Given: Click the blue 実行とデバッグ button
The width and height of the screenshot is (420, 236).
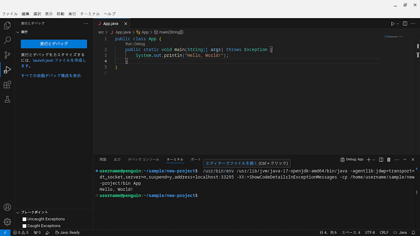Looking at the screenshot, I should click(54, 44).
